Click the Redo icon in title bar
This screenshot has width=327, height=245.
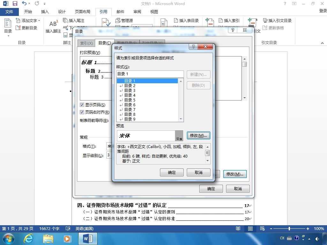pos(37,3)
